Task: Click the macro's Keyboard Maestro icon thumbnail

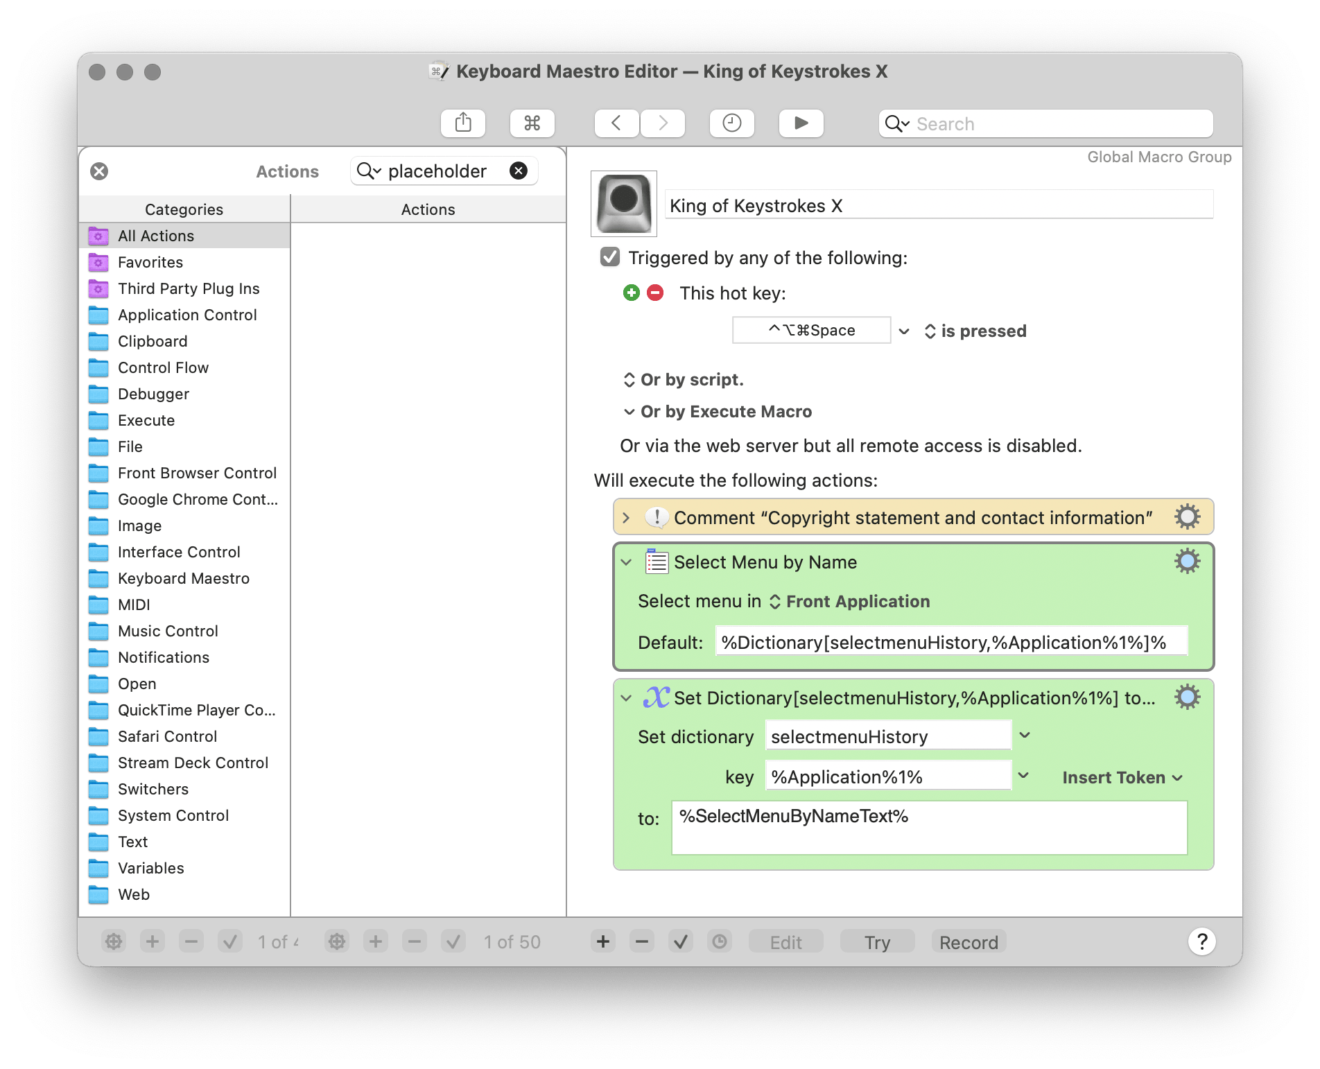Action: [x=624, y=204]
